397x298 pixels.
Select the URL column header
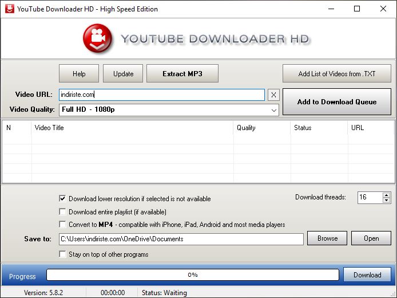click(x=371, y=128)
